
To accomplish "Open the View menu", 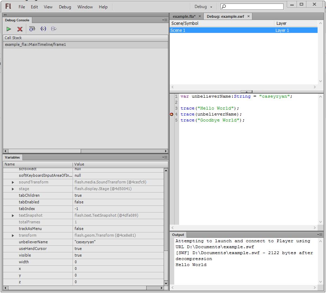I will [x=48, y=7].
